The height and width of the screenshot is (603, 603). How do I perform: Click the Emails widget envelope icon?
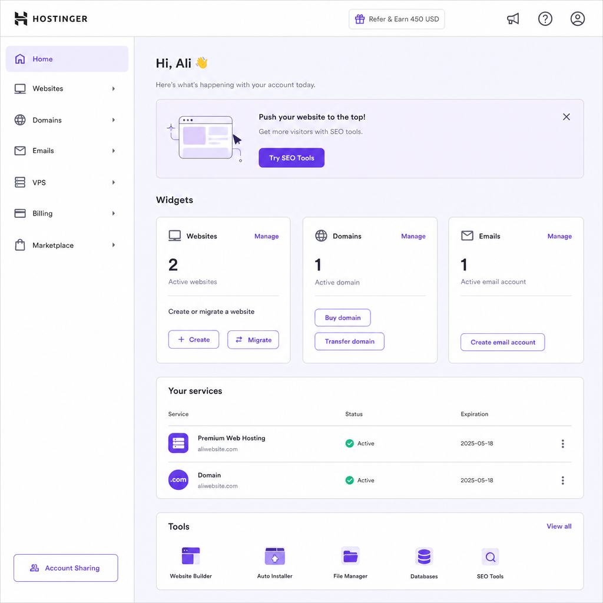[x=467, y=236]
